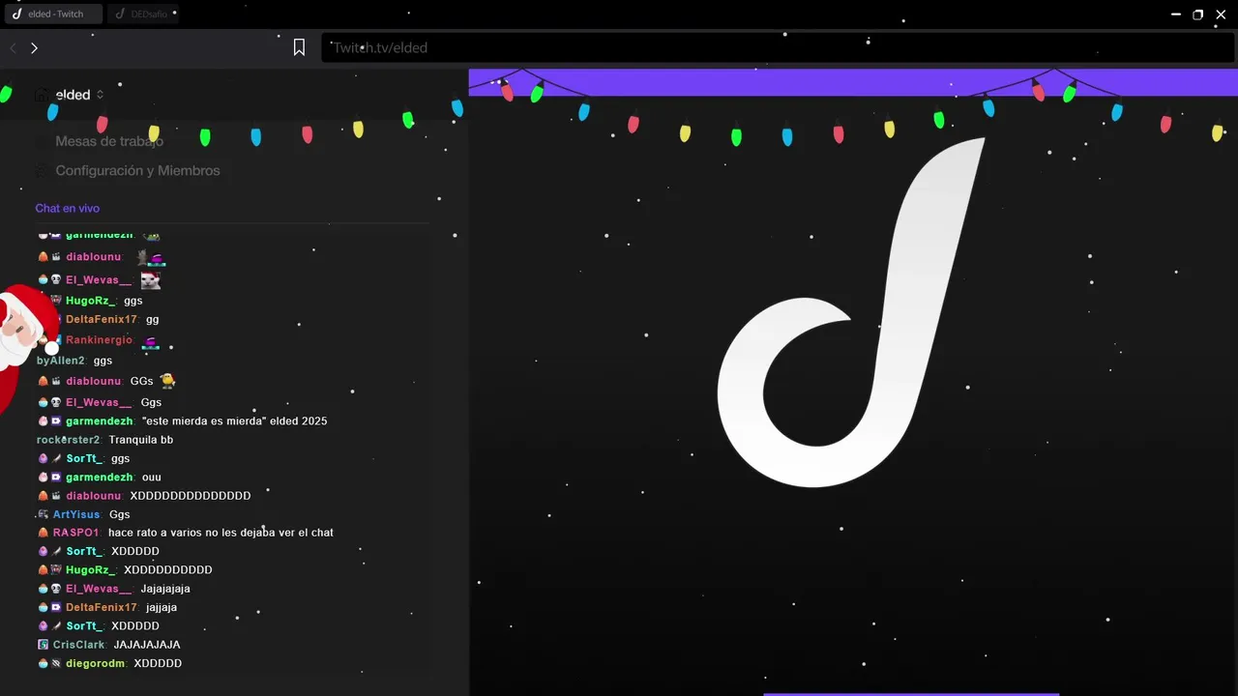Image resolution: width=1238 pixels, height=696 pixels.
Task: Open Mesas de trabajo in sidebar
Action: click(109, 141)
